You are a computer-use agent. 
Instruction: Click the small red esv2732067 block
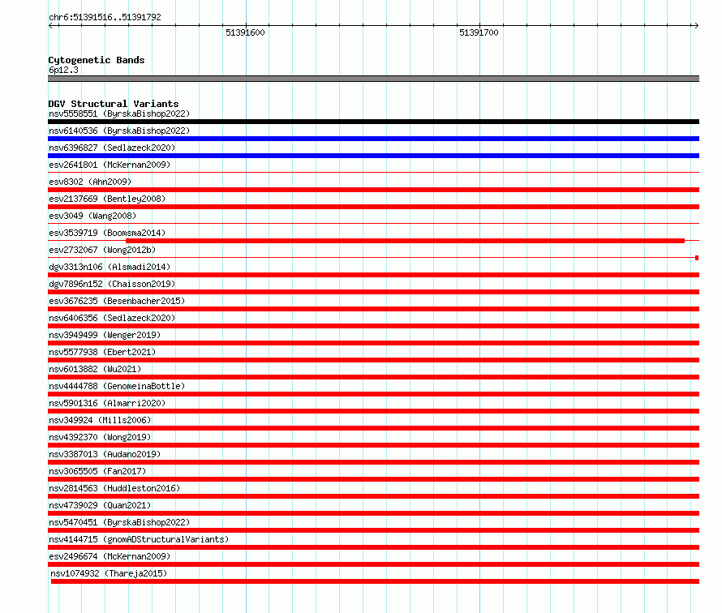pyautogui.click(x=697, y=258)
